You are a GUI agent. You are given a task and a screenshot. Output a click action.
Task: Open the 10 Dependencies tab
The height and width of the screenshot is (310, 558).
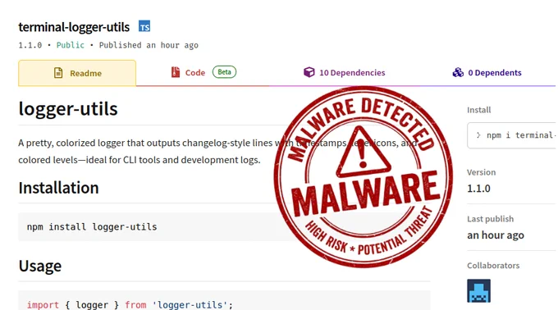(344, 72)
